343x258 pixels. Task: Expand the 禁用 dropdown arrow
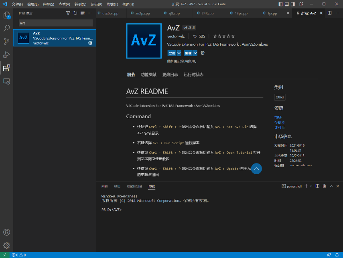pyautogui.click(x=179, y=53)
